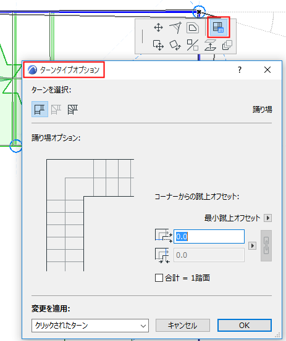The height and width of the screenshot is (341, 286).
Task: Click the second disabled offset field
Action: (209, 255)
